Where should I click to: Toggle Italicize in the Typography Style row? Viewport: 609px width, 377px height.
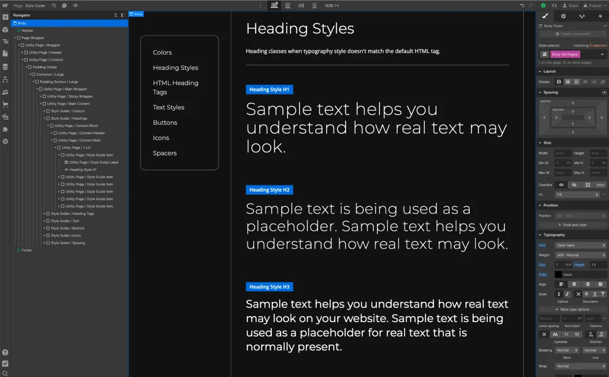(x=567, y=294)
